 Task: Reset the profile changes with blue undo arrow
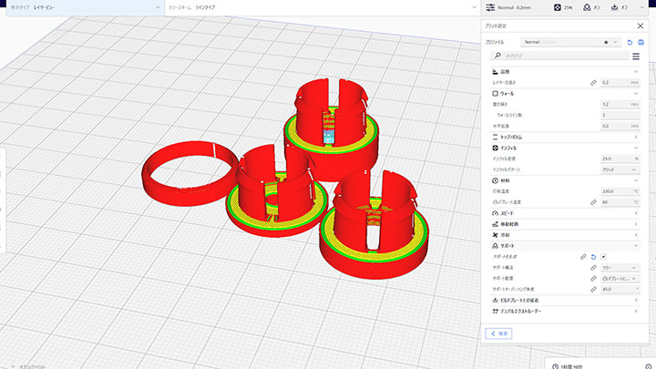[x=630, y=42]
